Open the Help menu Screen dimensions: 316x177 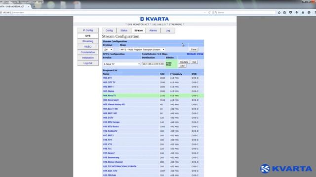[40, 1]
